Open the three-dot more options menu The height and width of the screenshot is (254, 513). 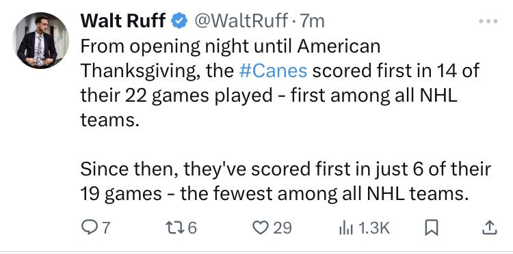click(488, 21)
